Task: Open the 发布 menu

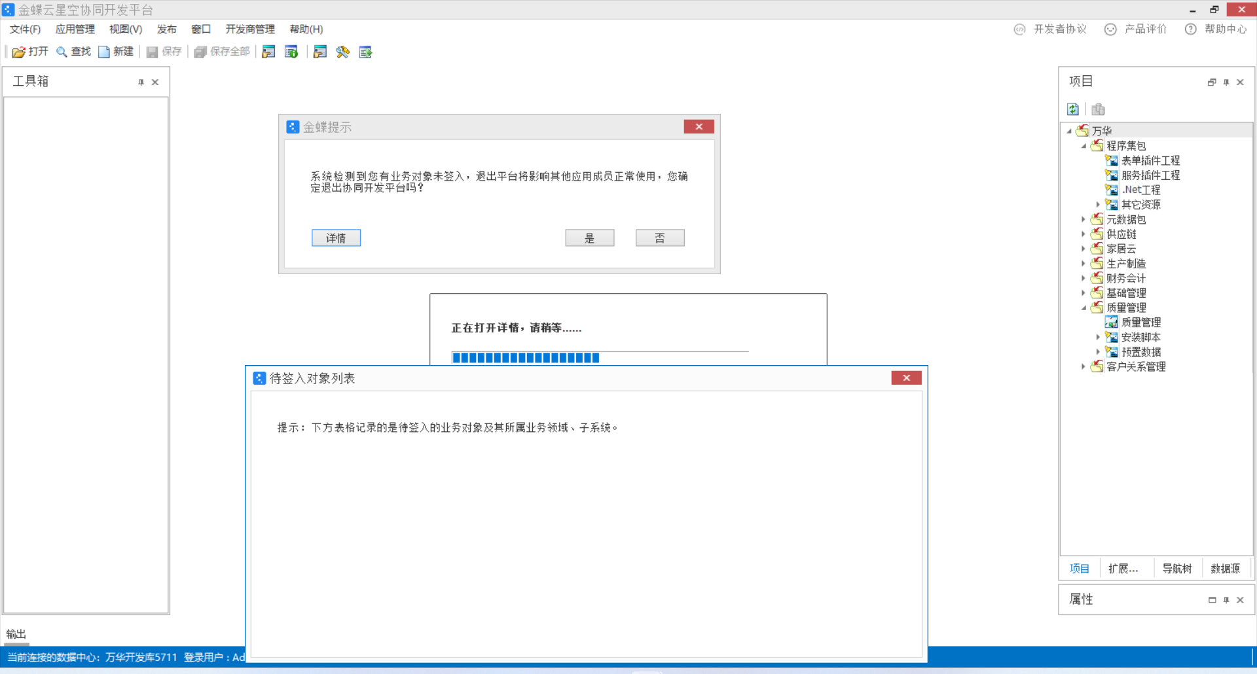Action: click(x=167, y=29)
